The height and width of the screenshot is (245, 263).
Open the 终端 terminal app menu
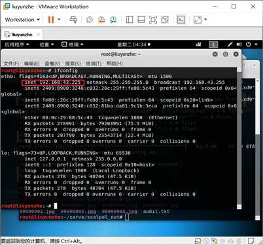[x=73, y=45]
